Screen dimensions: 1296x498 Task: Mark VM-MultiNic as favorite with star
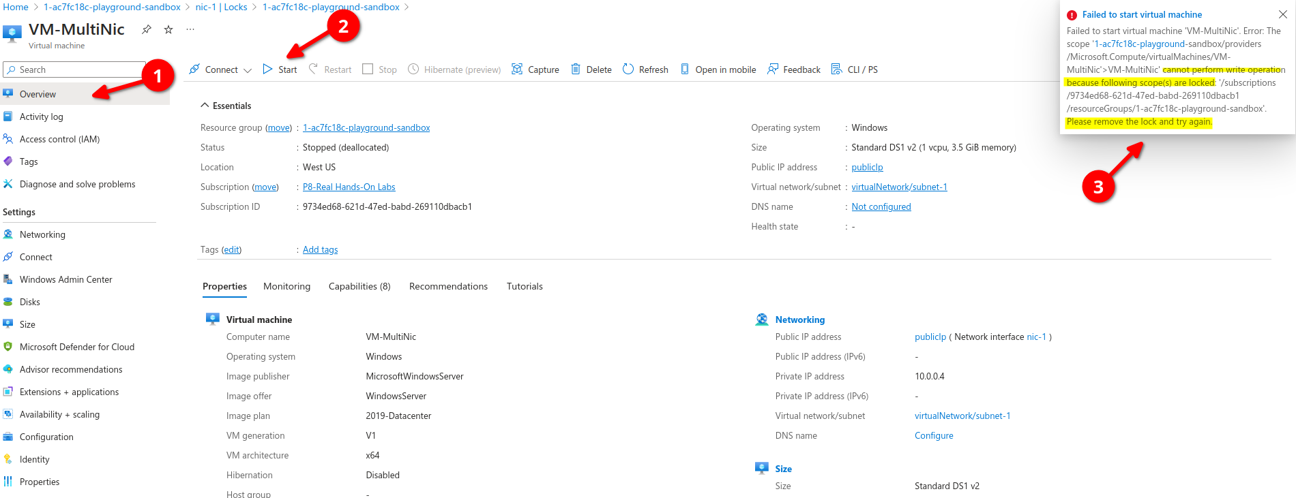pyautogui.click(x=168, y=29)
